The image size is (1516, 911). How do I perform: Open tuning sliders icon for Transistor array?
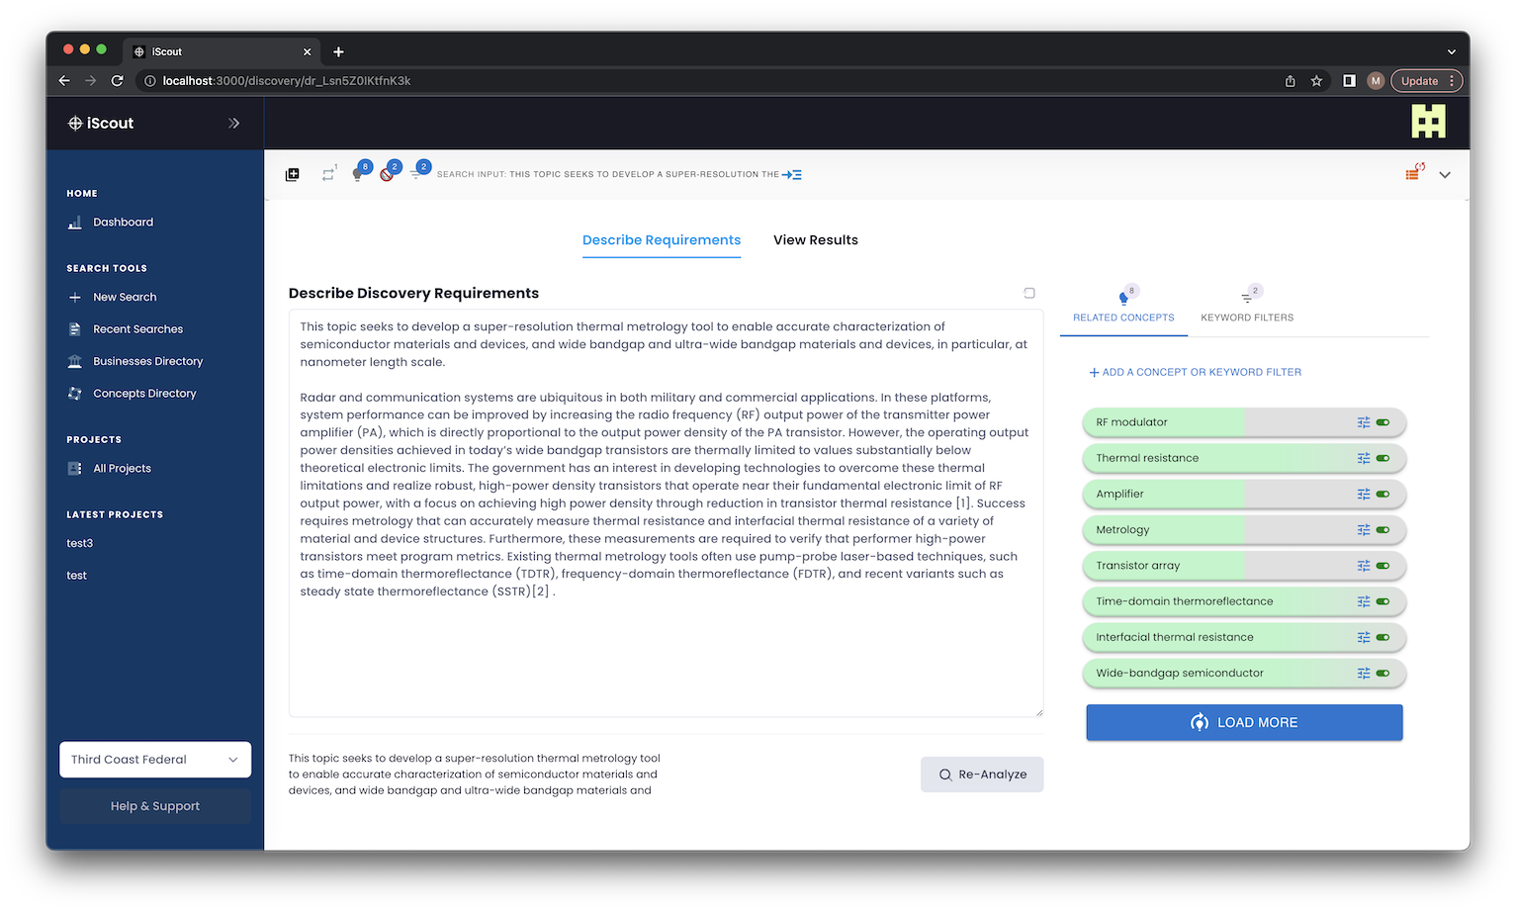pos(1363,566)
